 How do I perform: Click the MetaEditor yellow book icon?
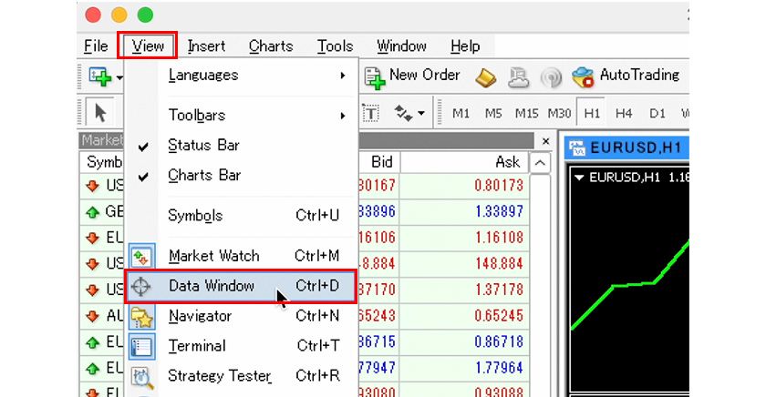pyautogui.click(x=486, y=76)
